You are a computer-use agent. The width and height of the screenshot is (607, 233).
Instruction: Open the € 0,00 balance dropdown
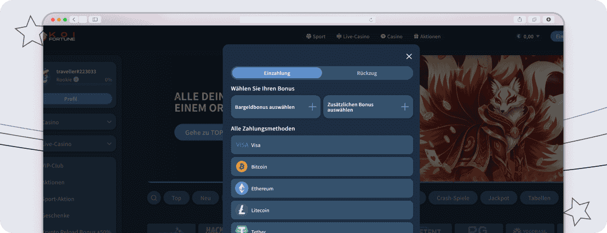point(528,37)
